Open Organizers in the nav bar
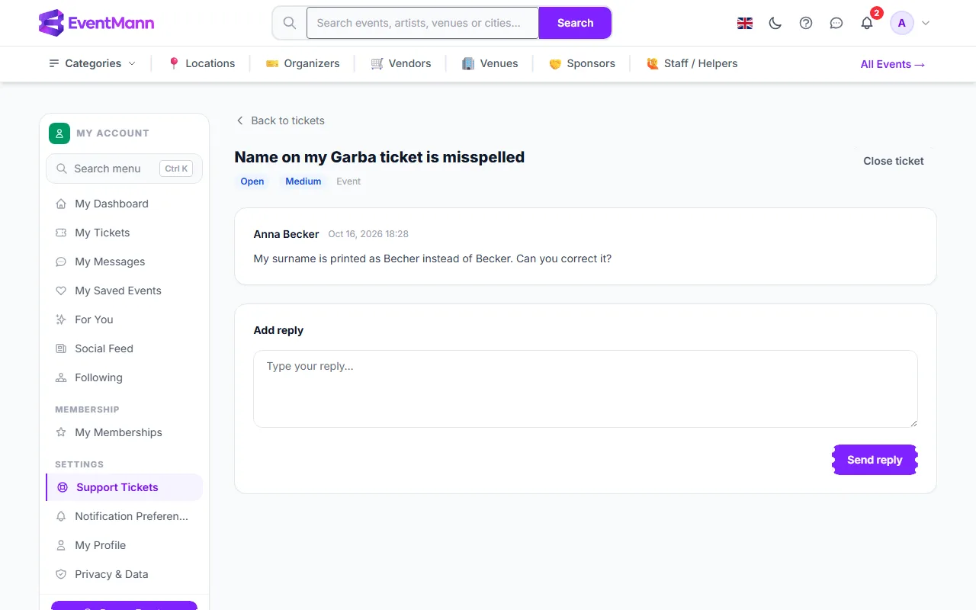This screenshot has height=610, width=976. pos(303,63)
